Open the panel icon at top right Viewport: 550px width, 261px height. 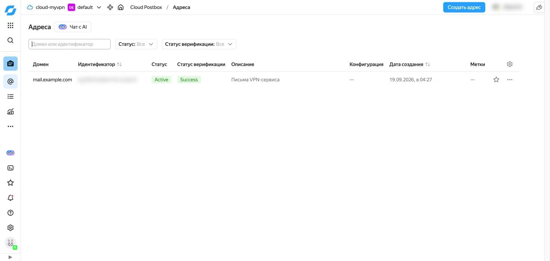click(x=539, y=7)
